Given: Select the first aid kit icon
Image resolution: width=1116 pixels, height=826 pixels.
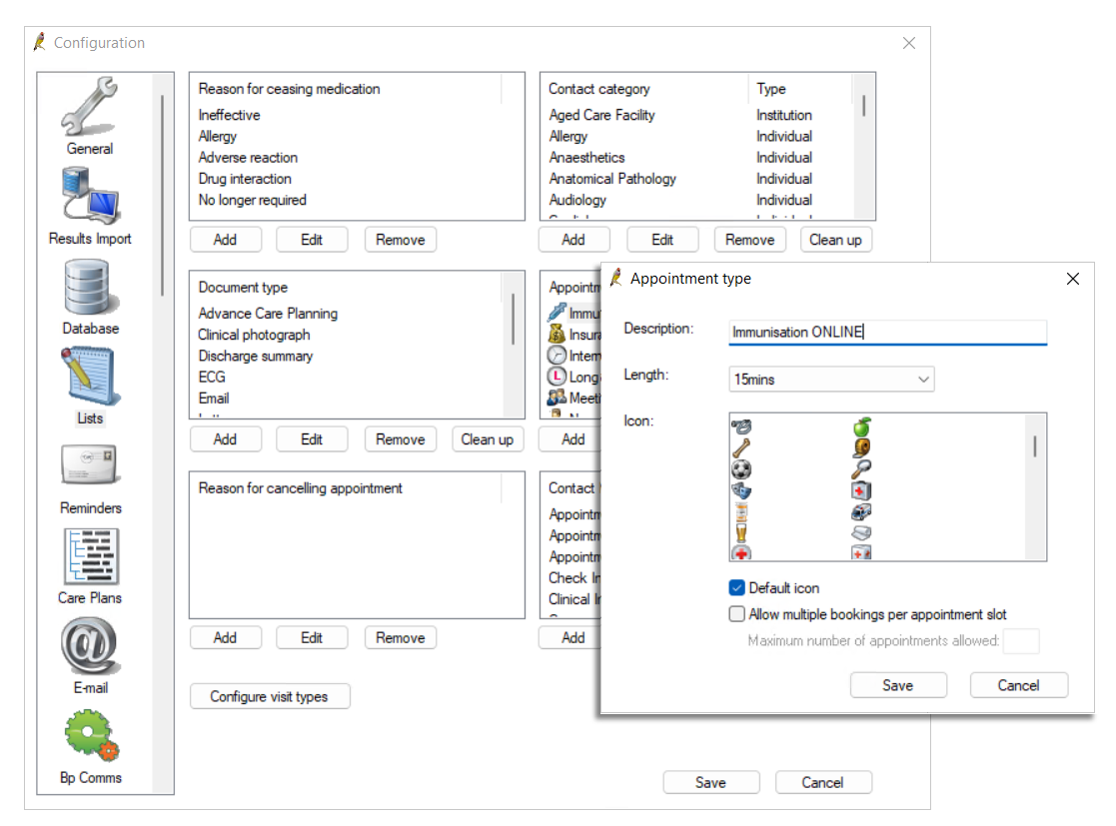Looking at the screenshot, I should point(861,490).
